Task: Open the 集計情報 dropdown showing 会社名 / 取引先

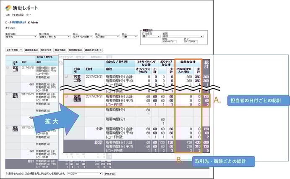Action: pos(55,37)
